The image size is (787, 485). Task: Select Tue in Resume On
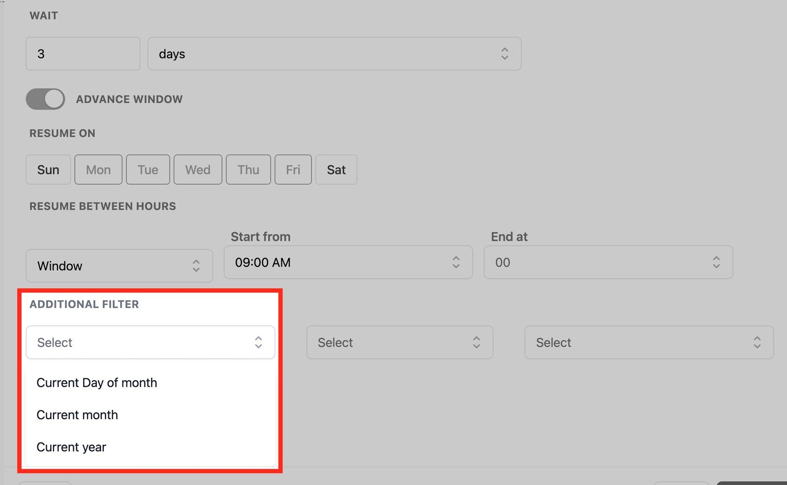click(148, 170)
